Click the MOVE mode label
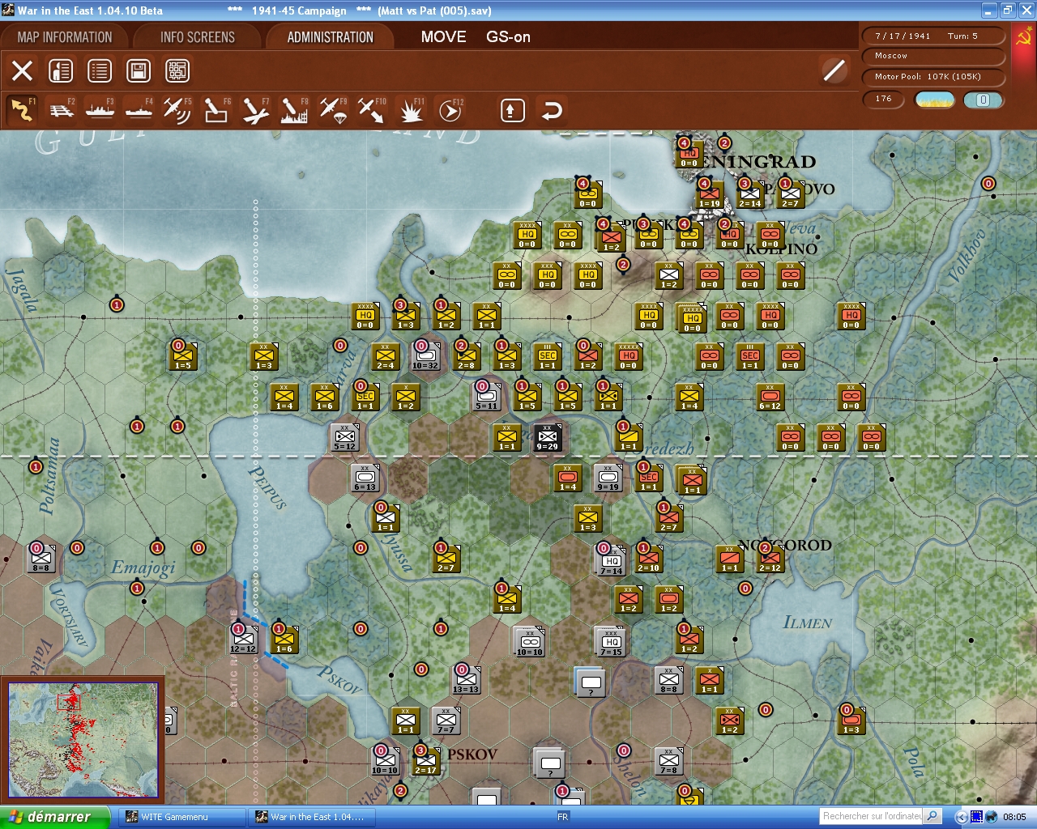 (x=443, y=36)
